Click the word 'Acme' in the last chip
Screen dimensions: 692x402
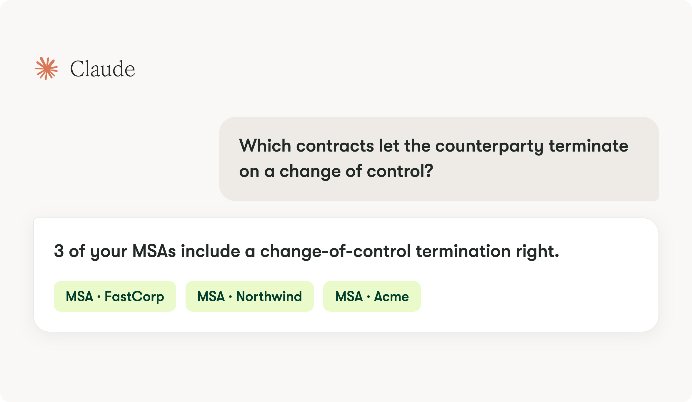391,296
